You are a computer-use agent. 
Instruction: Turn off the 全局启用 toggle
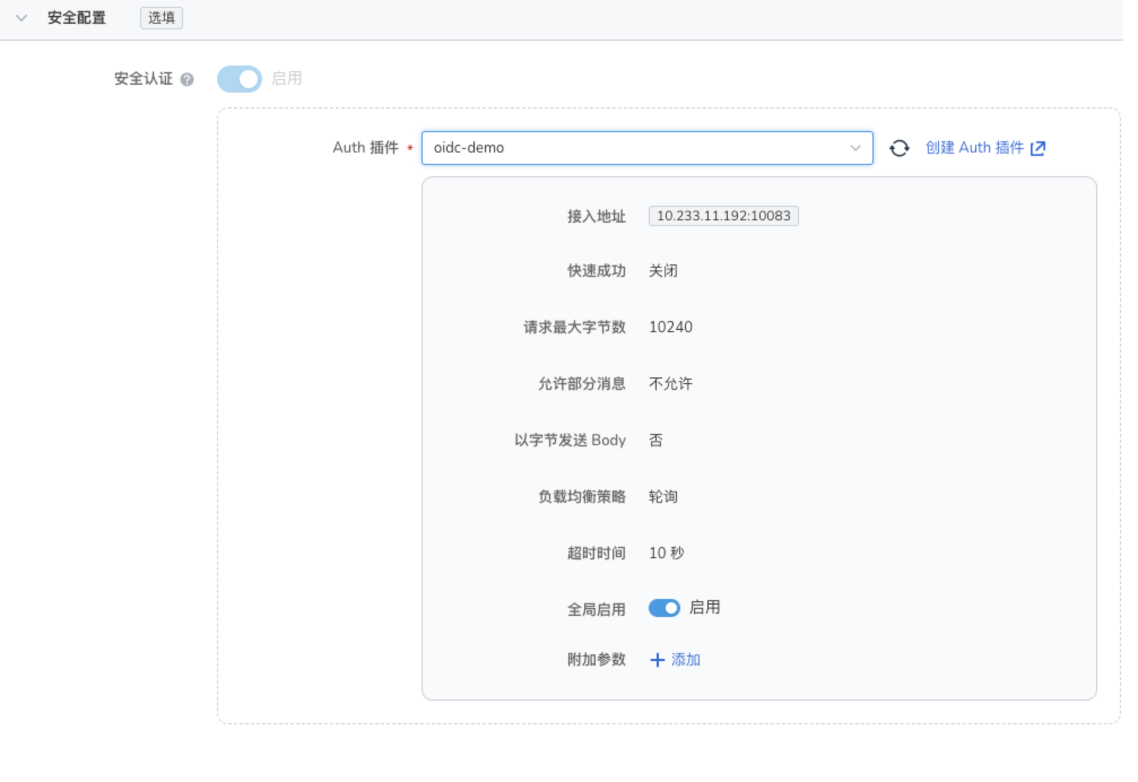[664, 608]
